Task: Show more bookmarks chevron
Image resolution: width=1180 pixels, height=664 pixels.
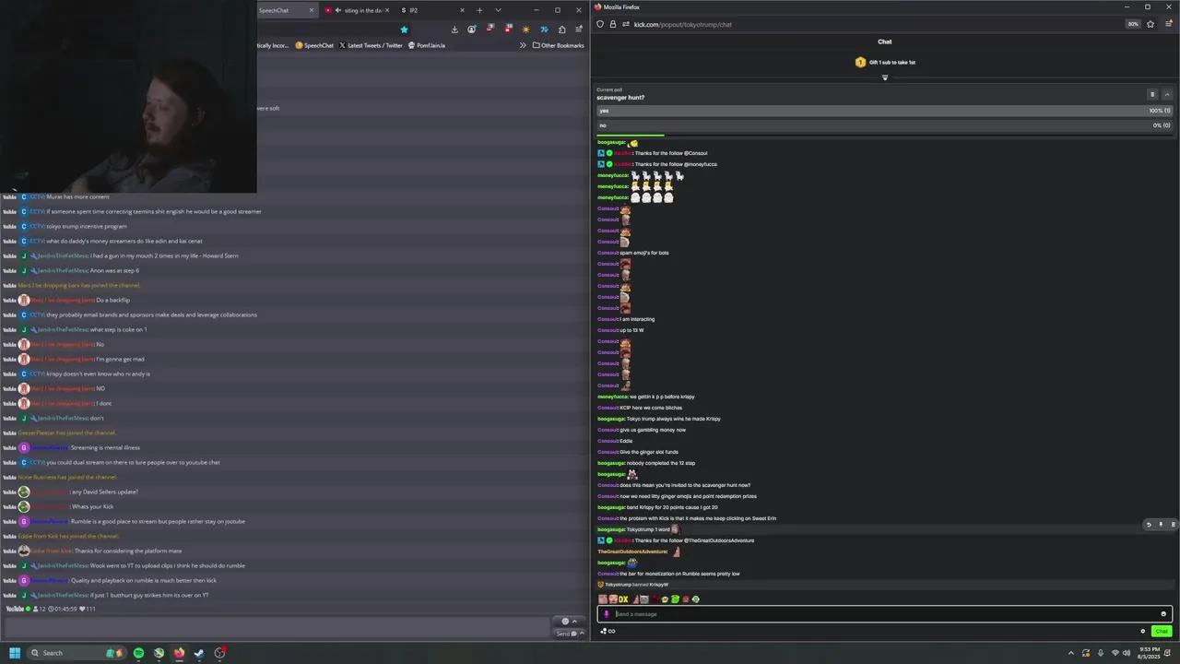Action: (x=523, y=45)
